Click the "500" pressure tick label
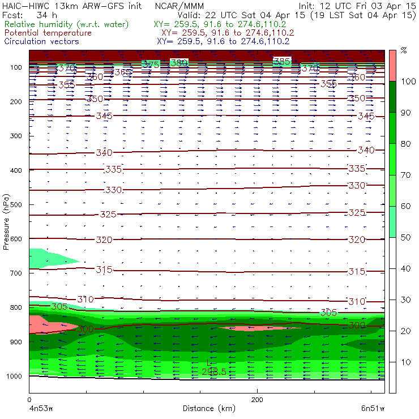 click(16, 205)
